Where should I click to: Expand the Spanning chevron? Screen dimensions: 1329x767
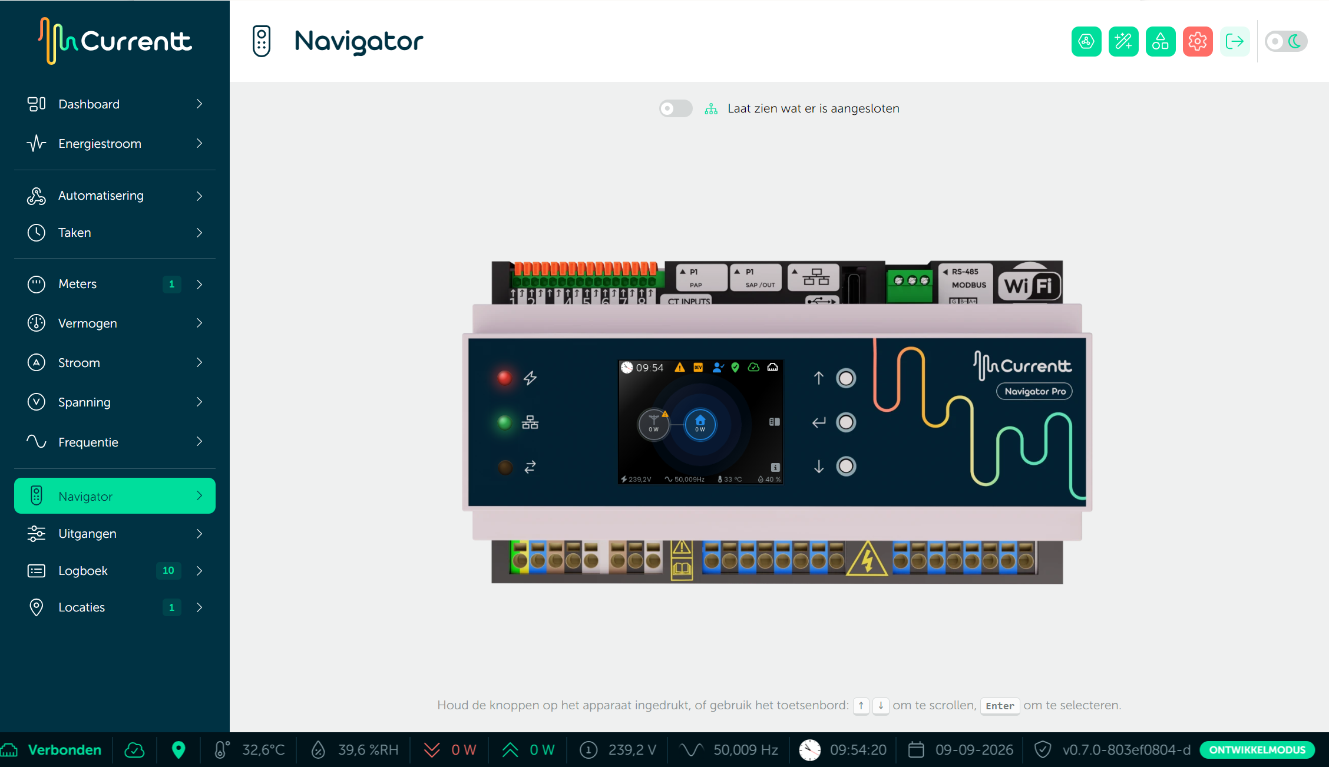click(200, 402)
